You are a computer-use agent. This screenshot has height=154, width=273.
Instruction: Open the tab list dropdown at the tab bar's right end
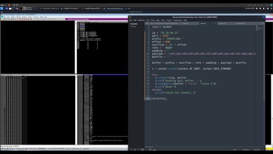click(263, 24)
